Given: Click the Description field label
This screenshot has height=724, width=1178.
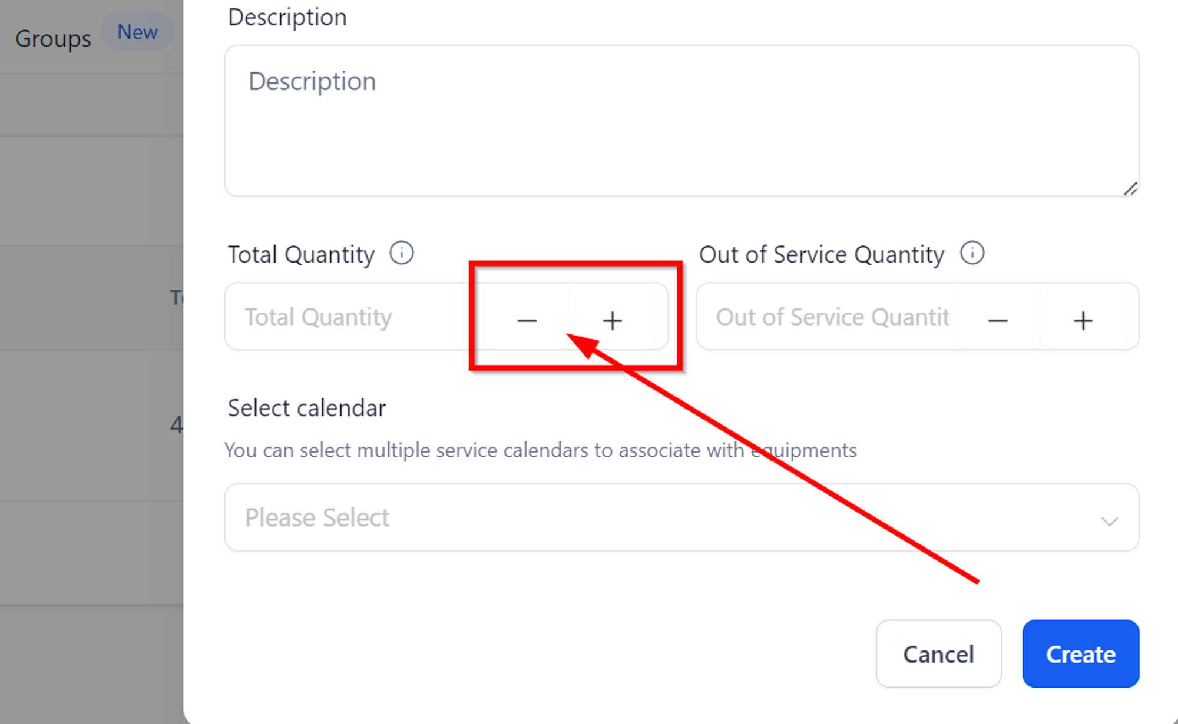Looking at the screenshot, I should (x=287, y=17).
